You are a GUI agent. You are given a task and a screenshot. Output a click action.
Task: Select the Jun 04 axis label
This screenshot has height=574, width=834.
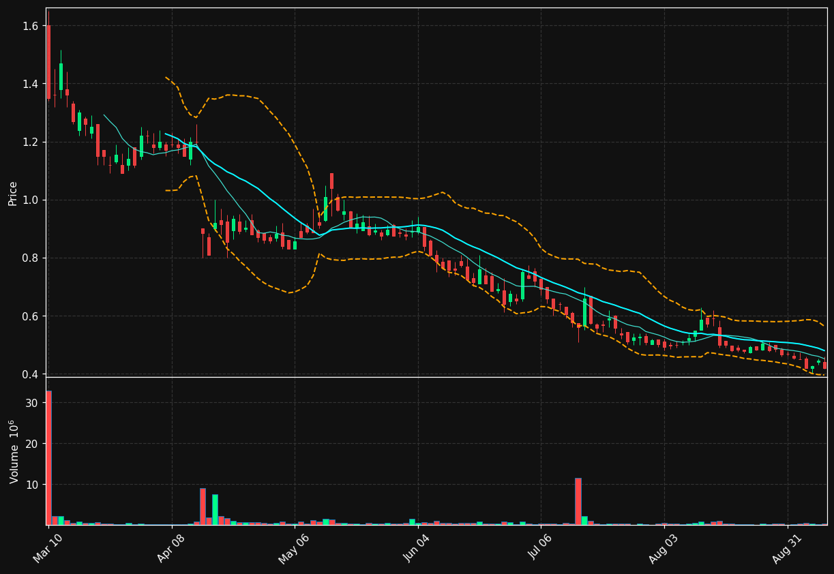pyautogui.click(x=417, y=547)
